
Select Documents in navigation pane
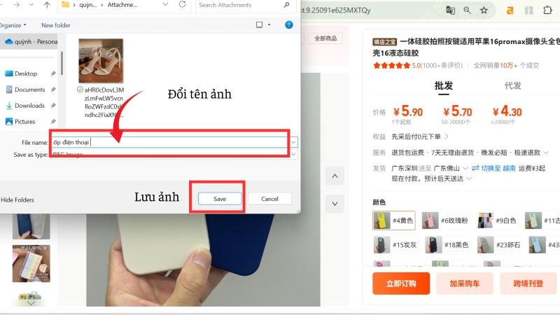point(29,90)
